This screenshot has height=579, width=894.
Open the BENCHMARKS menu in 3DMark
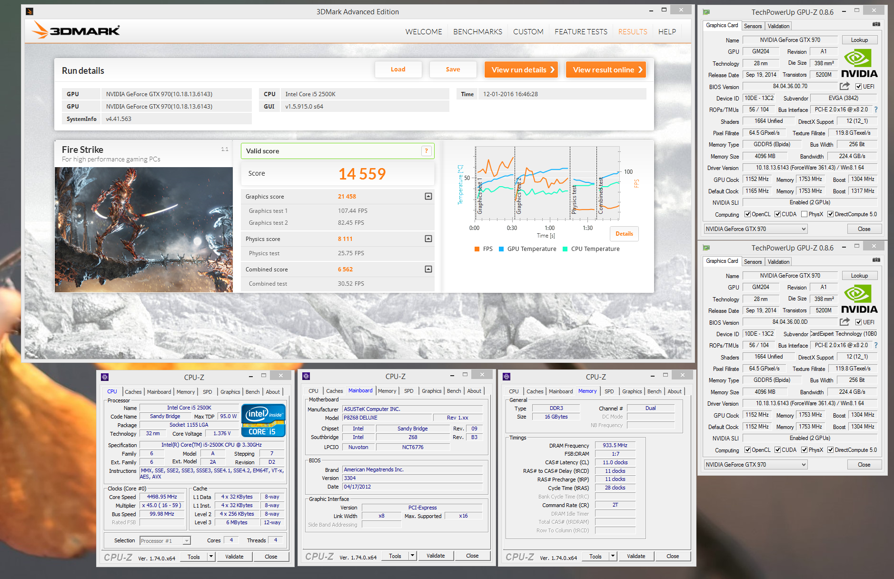(x=477, y=31)
